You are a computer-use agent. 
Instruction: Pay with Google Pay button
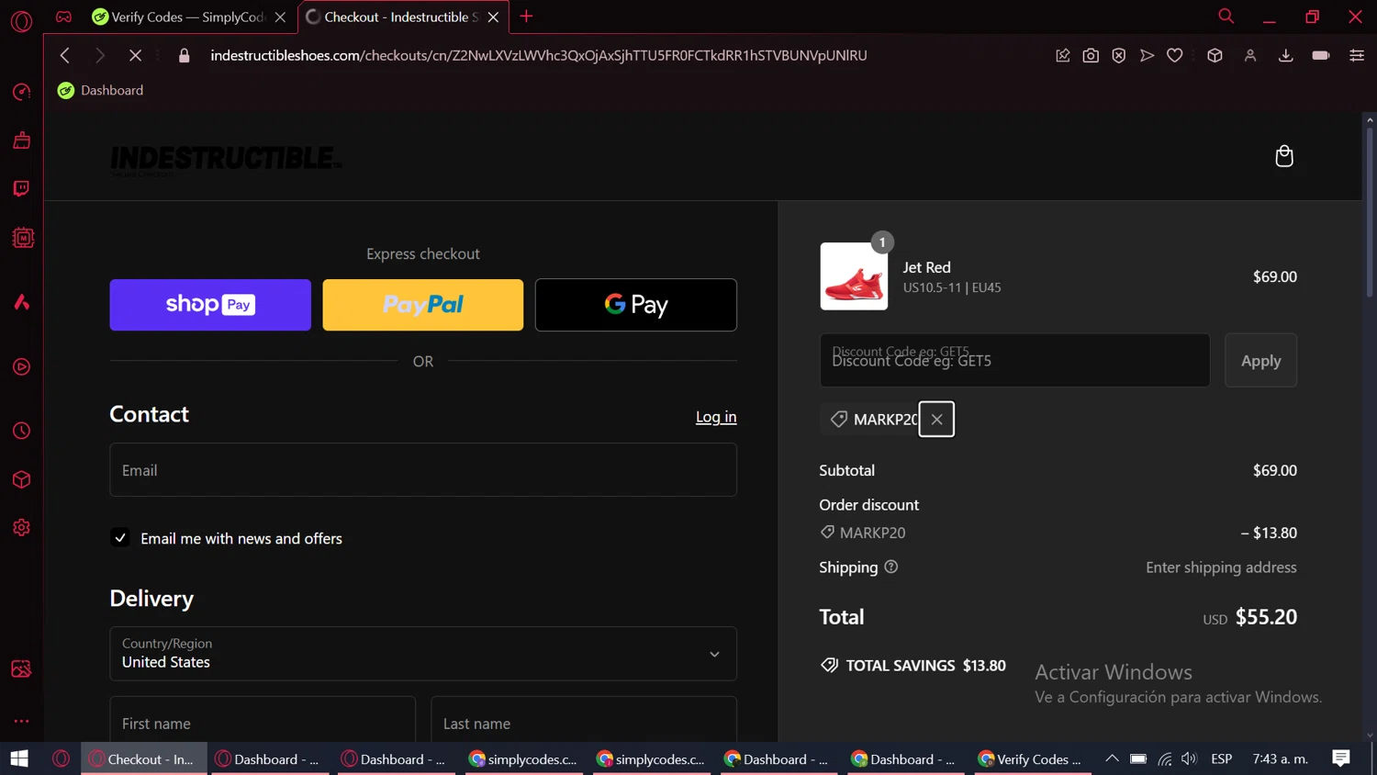[x=636, y=305]
